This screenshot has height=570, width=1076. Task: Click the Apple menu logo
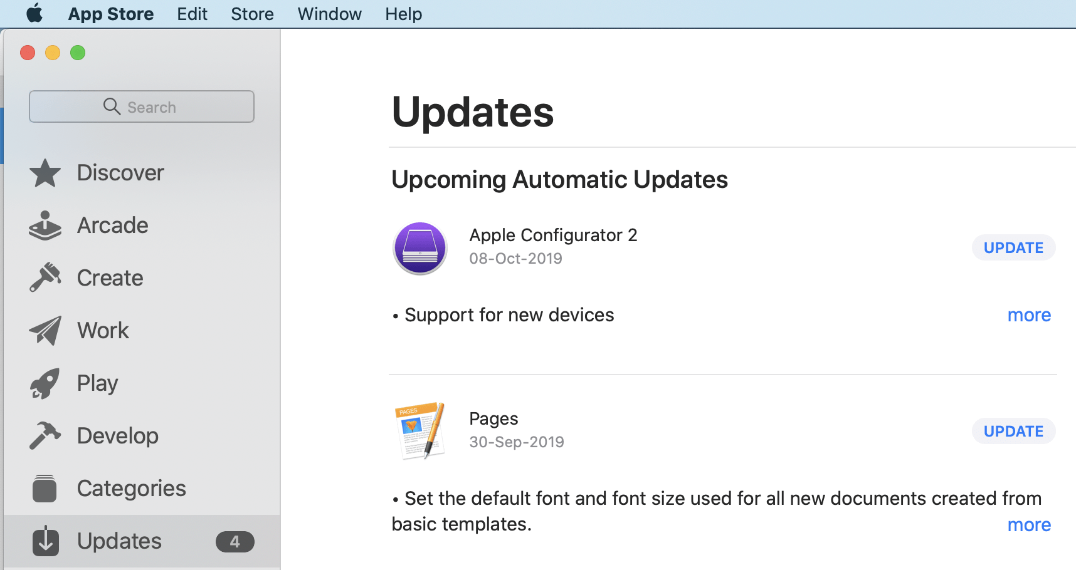pyautogui.click(x=34, y=13)
